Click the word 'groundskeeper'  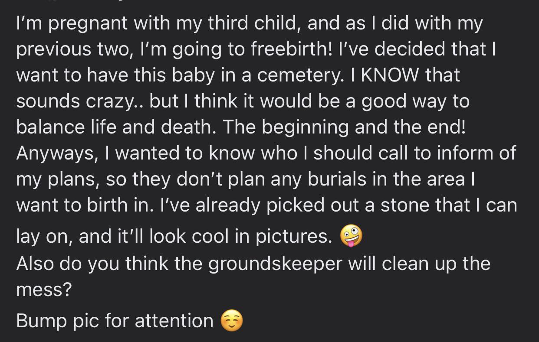tap(275, 264)
